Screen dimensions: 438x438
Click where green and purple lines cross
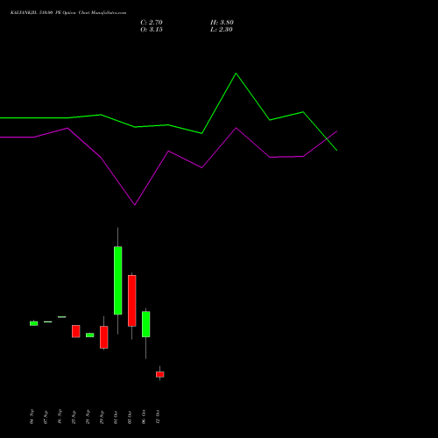coord(328,138)
